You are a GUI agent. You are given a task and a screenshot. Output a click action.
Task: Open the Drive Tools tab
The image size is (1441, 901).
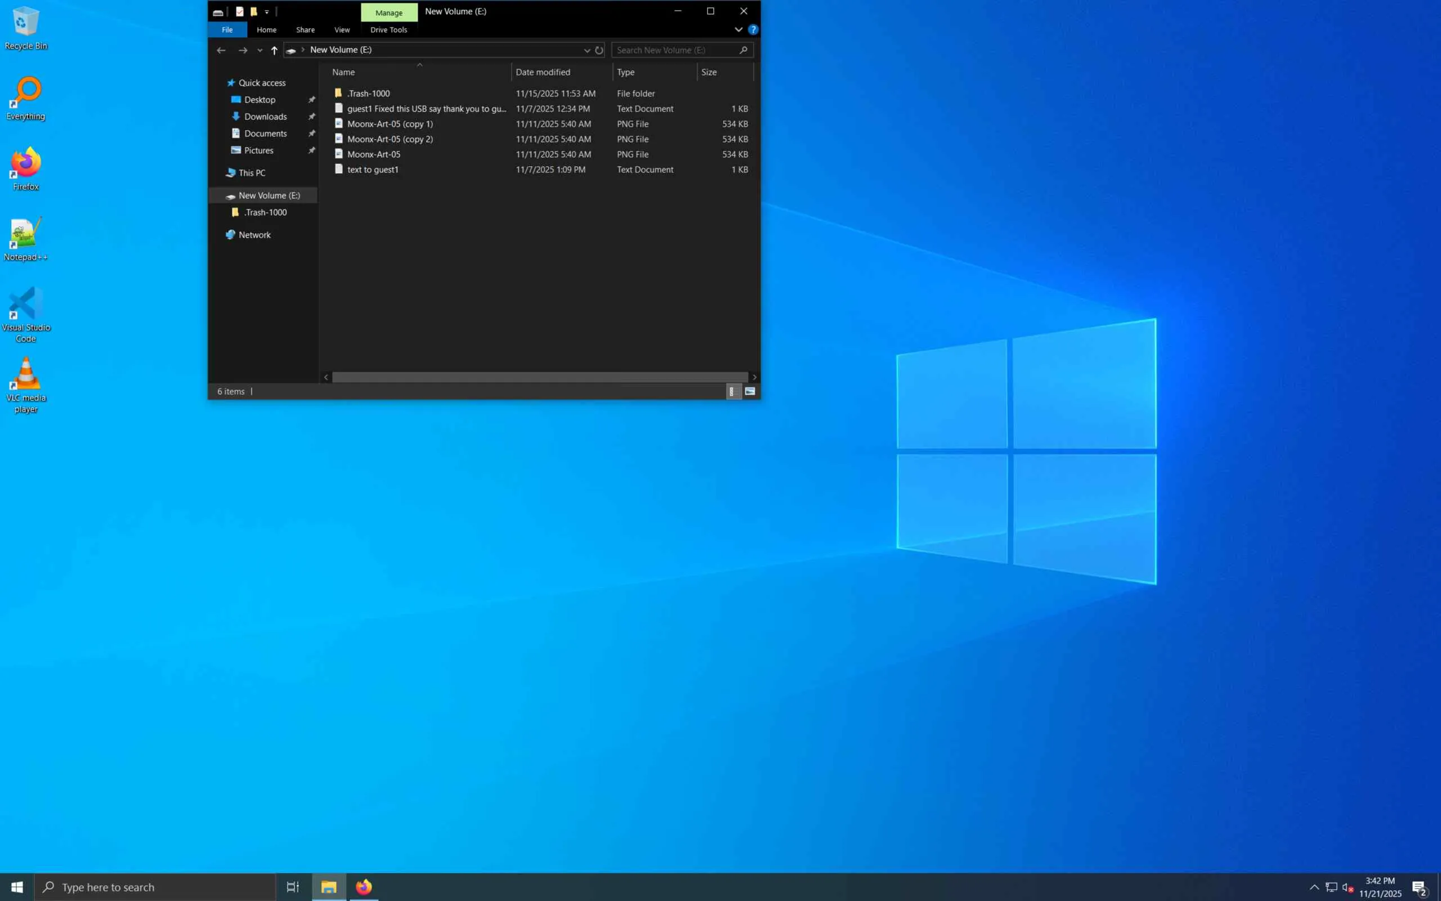pos(388,29)
